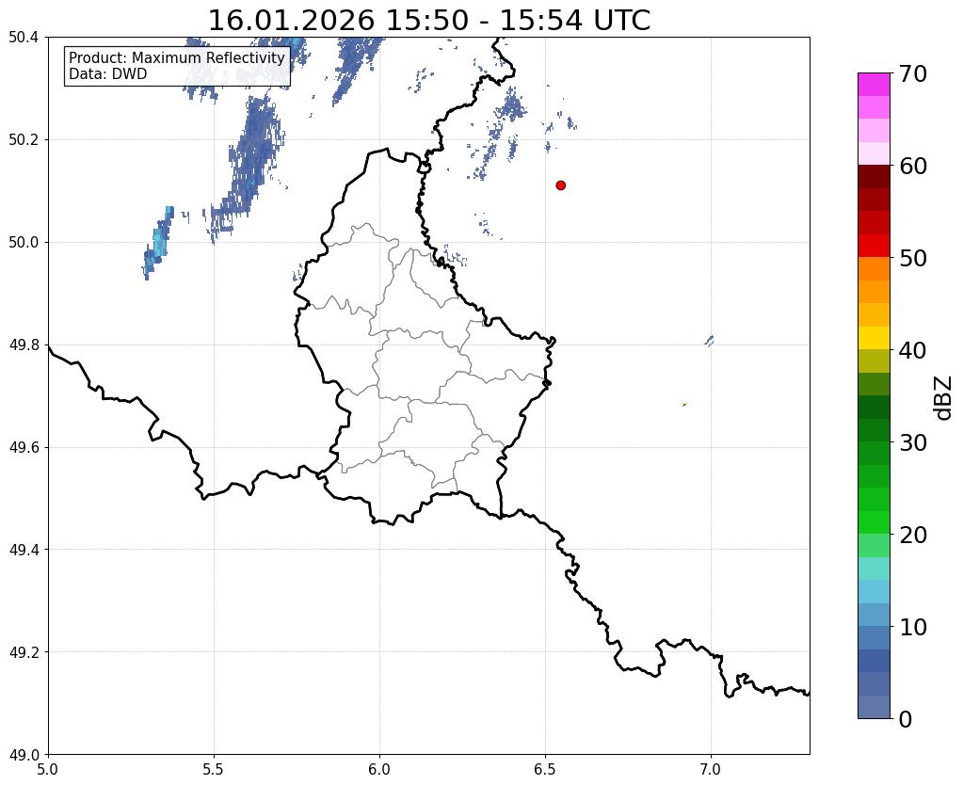Click longitude axis label 5.0

(x=48, y=770)
